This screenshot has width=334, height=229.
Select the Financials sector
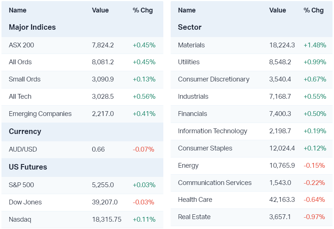tap(192, 114)
